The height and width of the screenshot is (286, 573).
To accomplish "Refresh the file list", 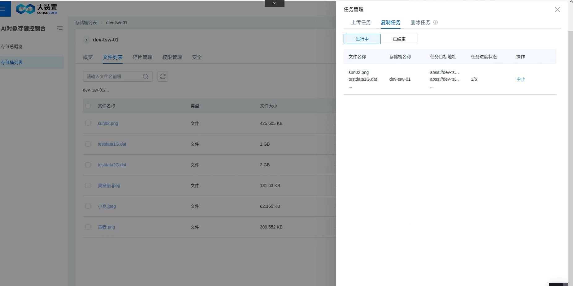I will [163, 76].
